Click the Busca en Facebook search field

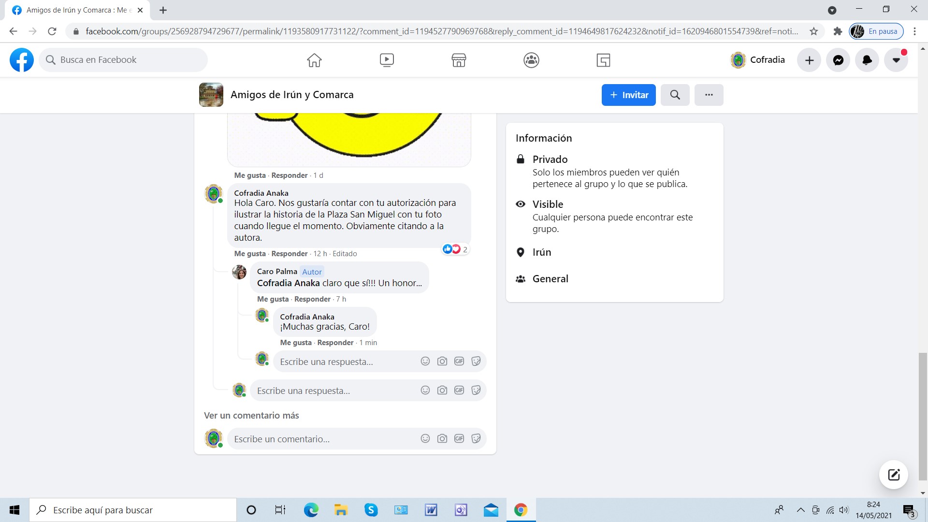tap(123, 60)
